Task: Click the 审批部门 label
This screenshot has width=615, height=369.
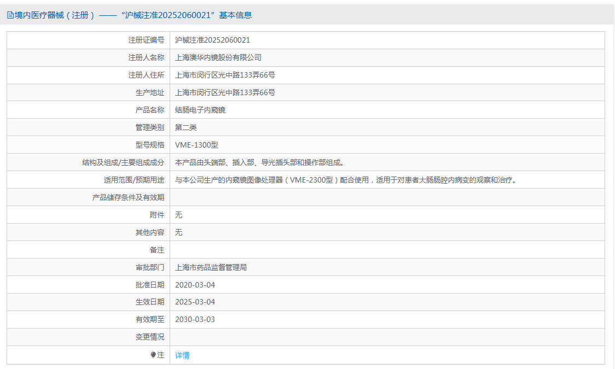Action: [x=150, y=267]
